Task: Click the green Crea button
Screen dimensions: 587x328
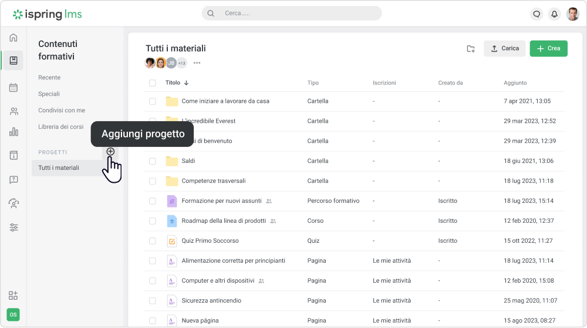Action: point(548,49)
